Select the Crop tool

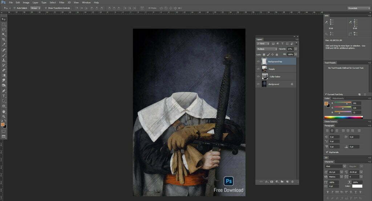pos(4,39)
